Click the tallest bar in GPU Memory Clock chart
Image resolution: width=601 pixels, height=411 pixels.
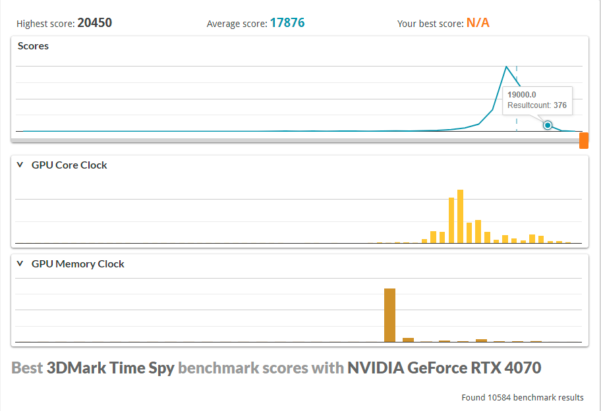click(390, 315)
